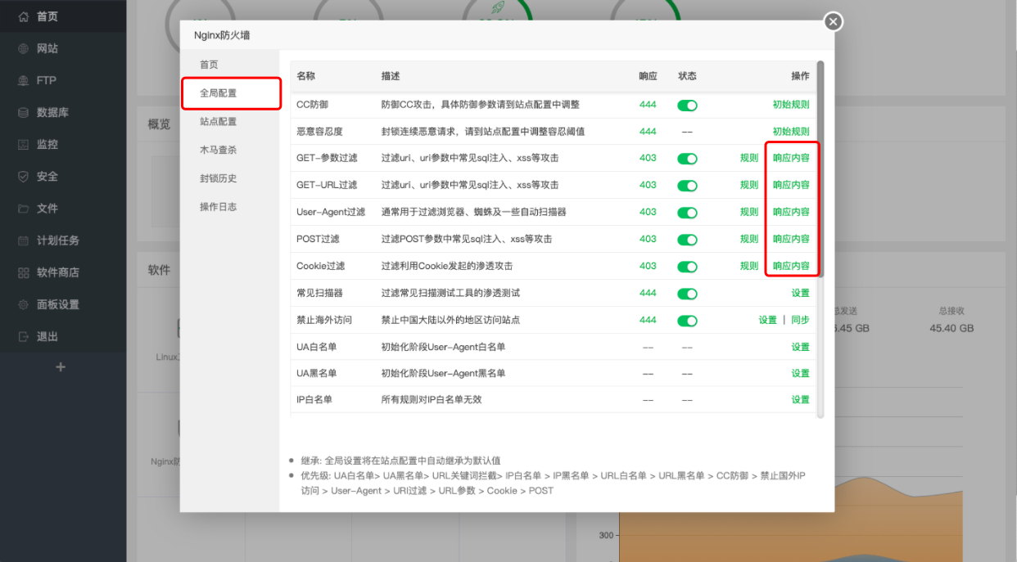Close the Nginx防火墙 dialog with X button
Viewport: 1017px width, 562px height.
click(x=834, y=22)
